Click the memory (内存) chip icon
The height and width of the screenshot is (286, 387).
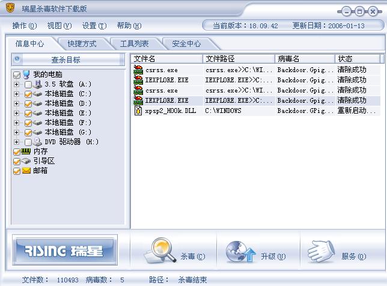click(x=26, y=151)
